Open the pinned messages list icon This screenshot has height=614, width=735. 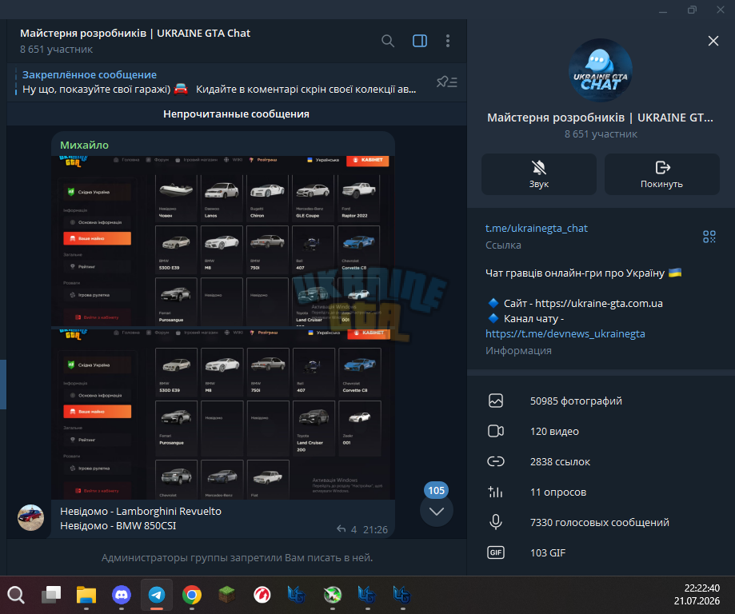(x=447, y=82)
